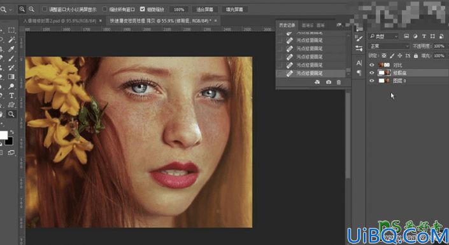Select the Rectangular Marquee tool
Viewport: 449px width, 245px height.
pyautogui.click(x=11, y=30)
